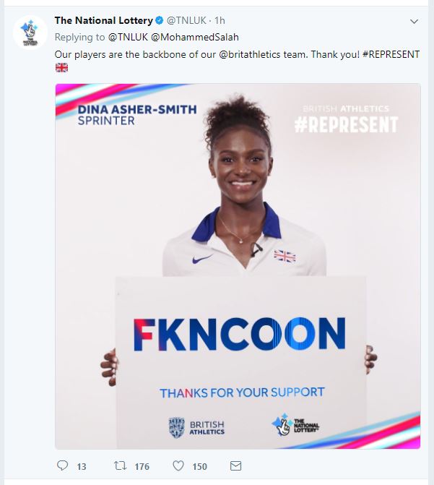Viewport: 434px width, 485px height.
Task: Send tweet via direct message envelope icon
Action: pos(236,465)
